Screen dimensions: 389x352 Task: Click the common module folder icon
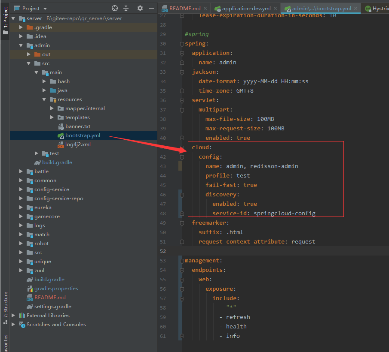tap(30, 181)
